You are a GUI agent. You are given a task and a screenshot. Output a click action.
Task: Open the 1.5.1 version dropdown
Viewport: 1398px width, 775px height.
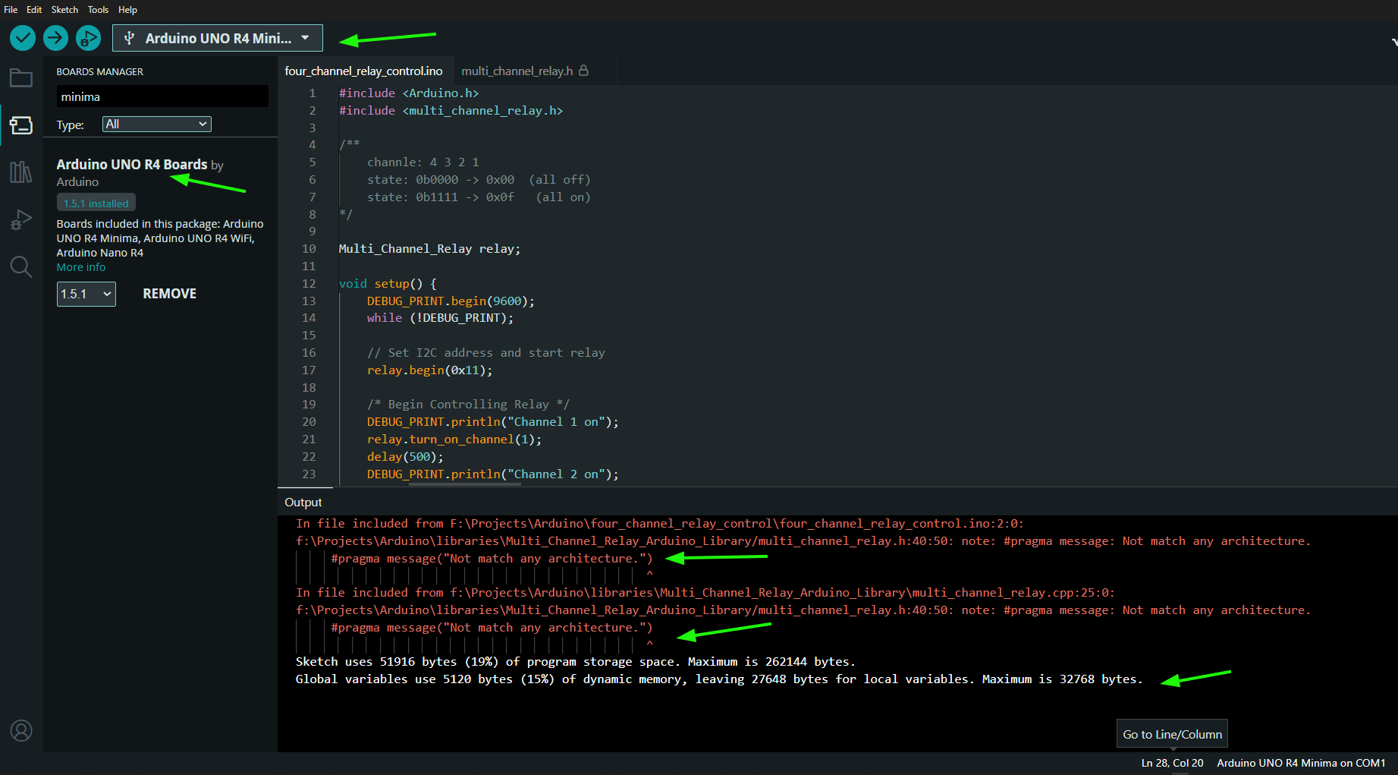(86, 294)
